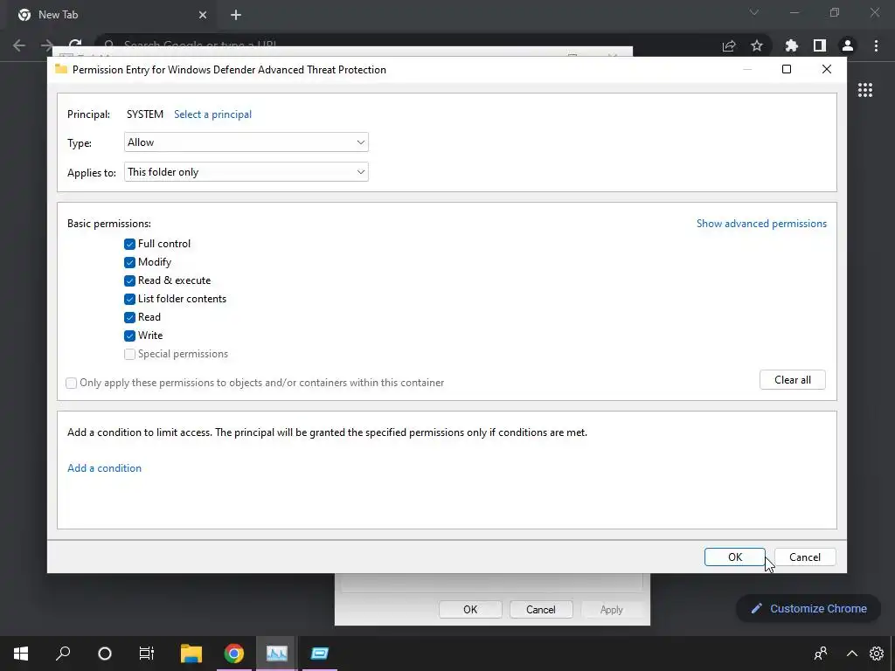Image resolution: width=895 pixels, height=671 pixels.
Task: Open settings gear in system tray
Action: 877,654
